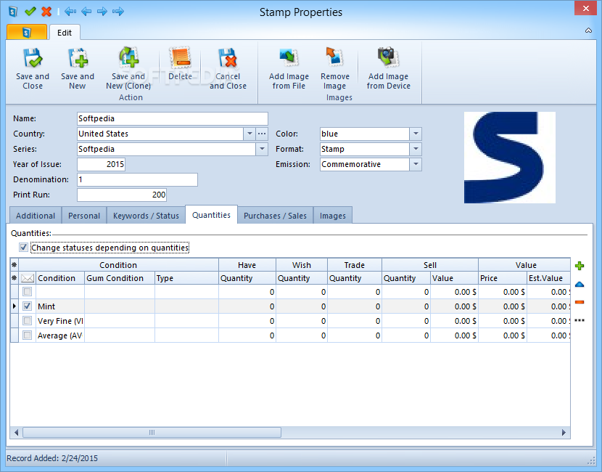This screenshot has width=602, height=472.
Task: Switch to the Additional tab
Action: pyautogui.click(x=36, y=216)
